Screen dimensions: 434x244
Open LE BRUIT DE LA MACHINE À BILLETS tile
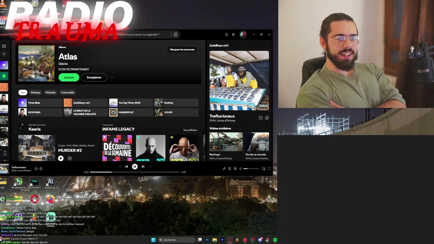(x=85, y=112)
